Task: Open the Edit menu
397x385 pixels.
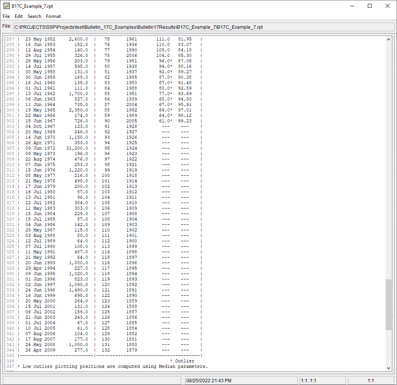Action: 18,16
